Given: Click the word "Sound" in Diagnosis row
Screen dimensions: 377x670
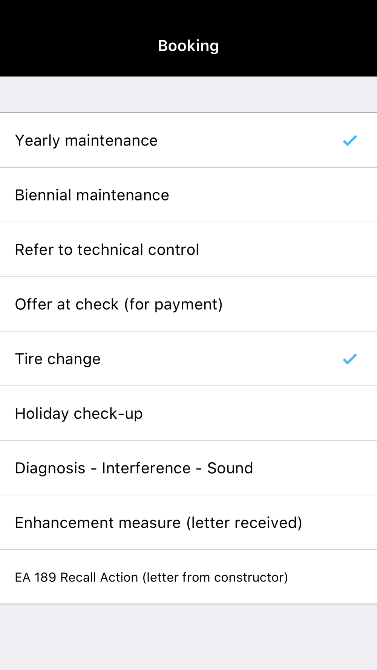Looking at the screenshot, I should 230,468.
